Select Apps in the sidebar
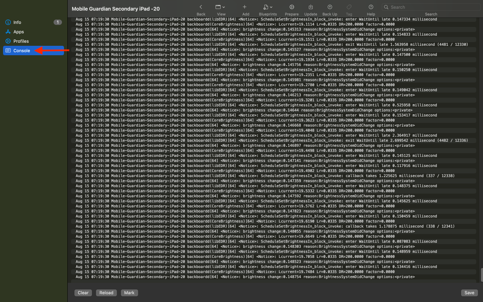Viewport: 483px width, 302px height. (x=33, y=32)
